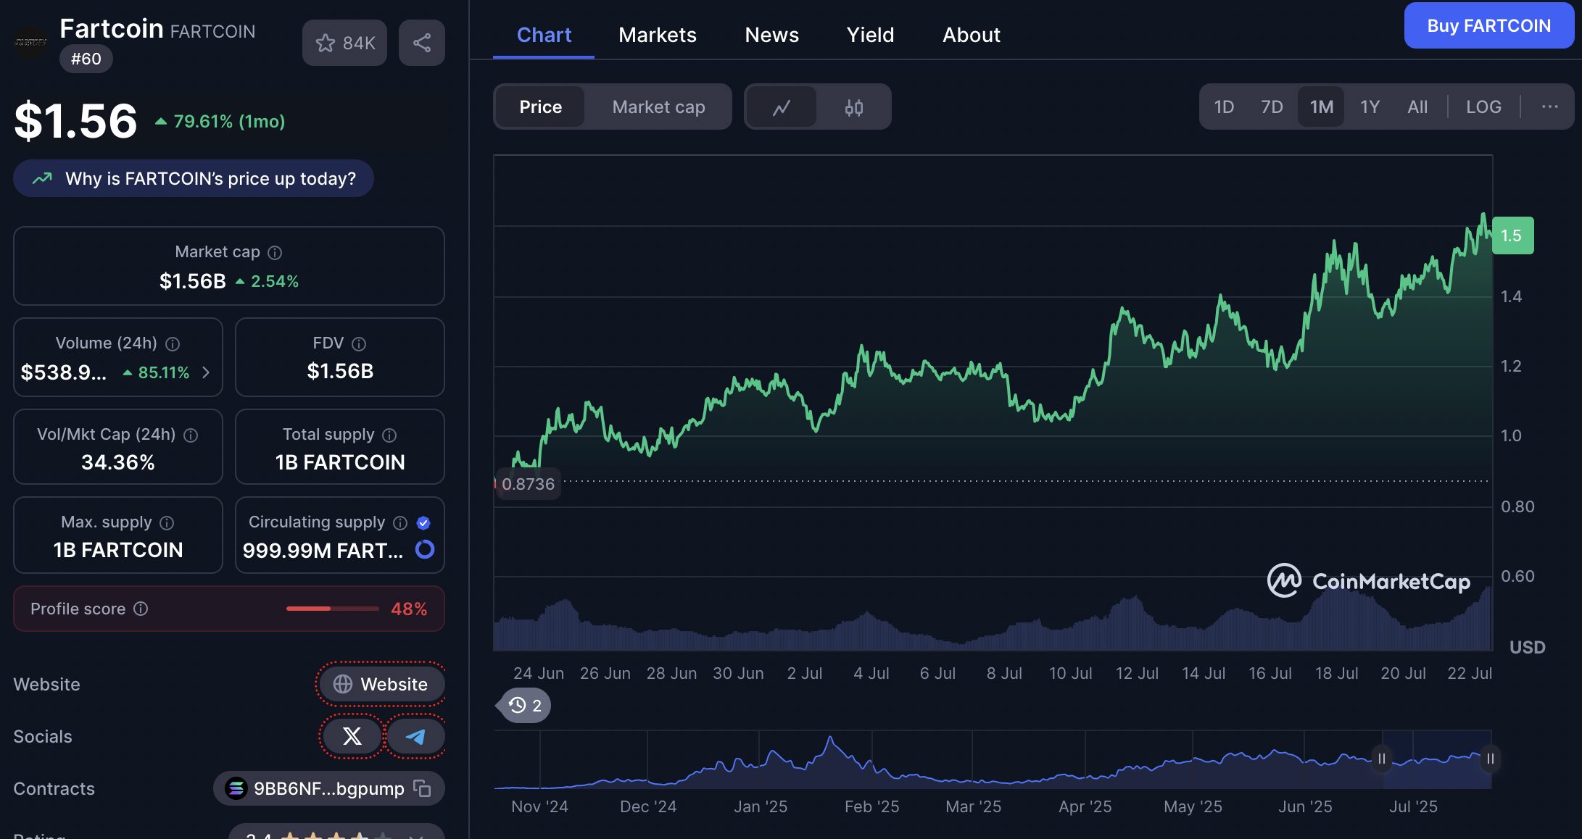Set chart range to 7D
This screenshot has height=839, width=1582.
pos(1272,107)
